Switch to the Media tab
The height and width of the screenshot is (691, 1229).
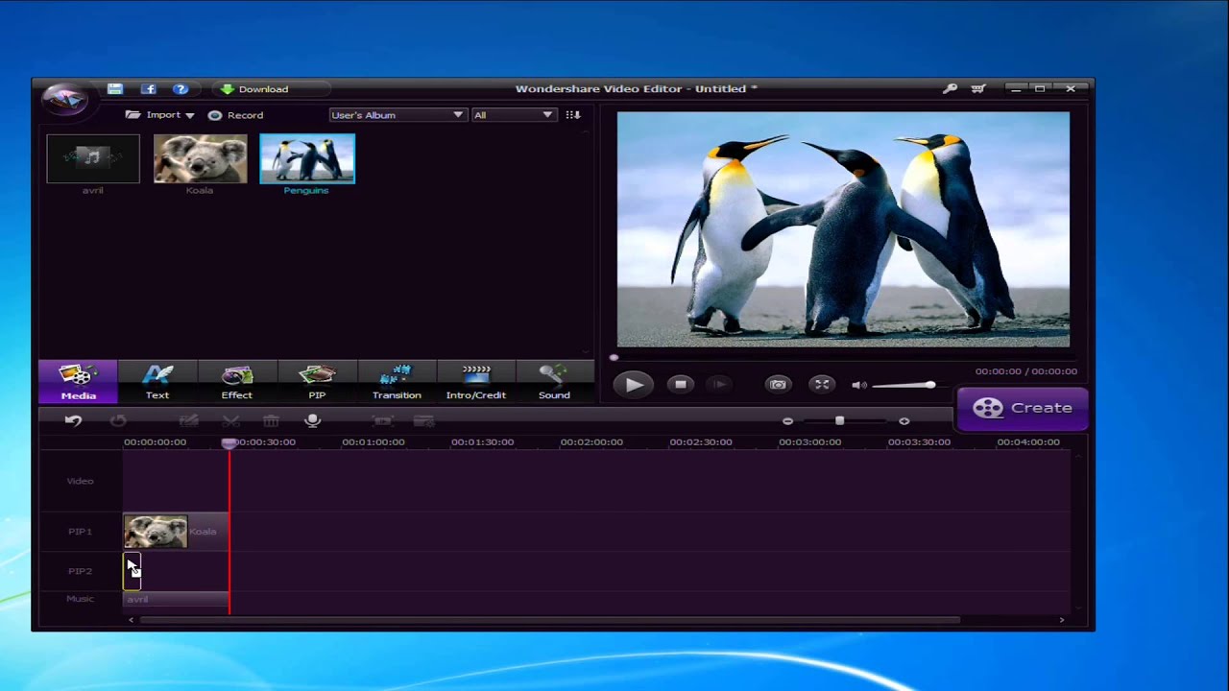pos(78,381)
